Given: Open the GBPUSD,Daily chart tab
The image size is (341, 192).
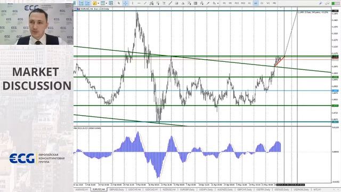Looking at the screenshot, I should coord(117,190).
